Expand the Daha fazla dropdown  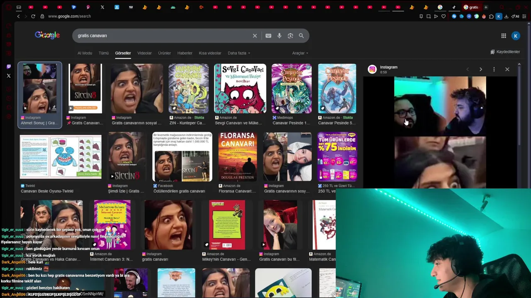(x=239, y=53)
